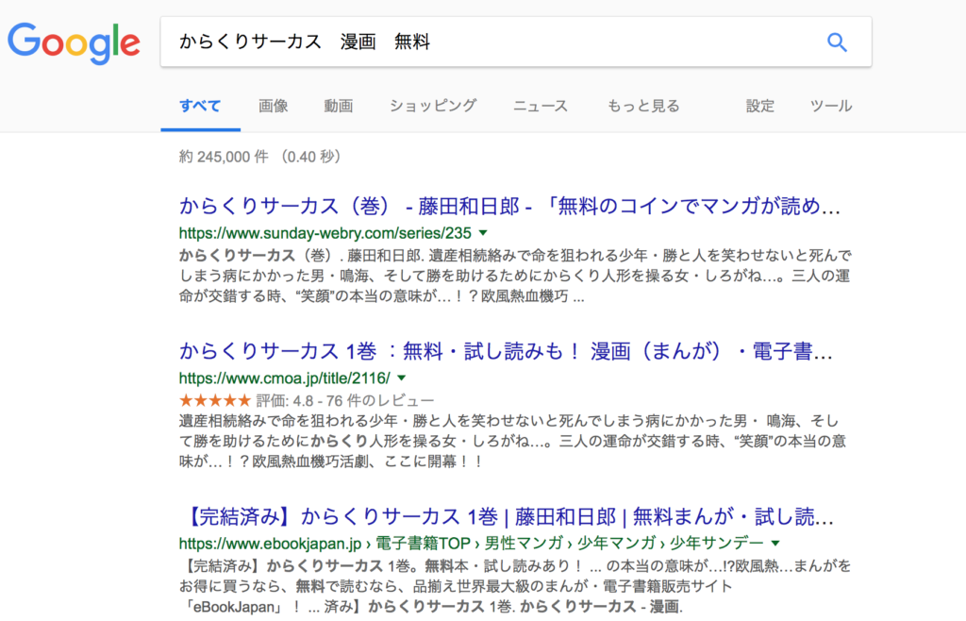Viewport: 966px width, 621px height.
Task: Click the https://www.cmoa.jp/title/2116/ URL text
Action: click(x=285, y=378)
